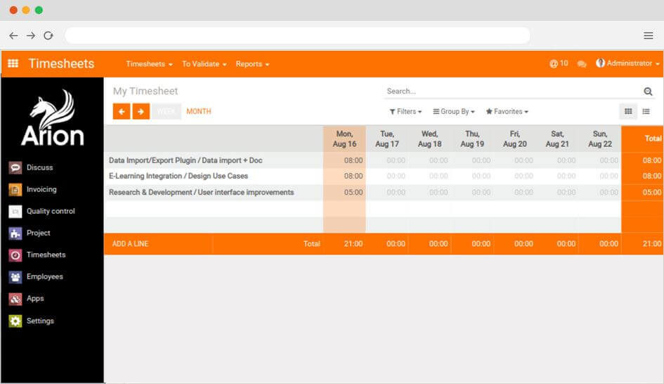The height and width of the screenshot is (384, 664).
Task: Switch to grid view
Action: [628, 111]
